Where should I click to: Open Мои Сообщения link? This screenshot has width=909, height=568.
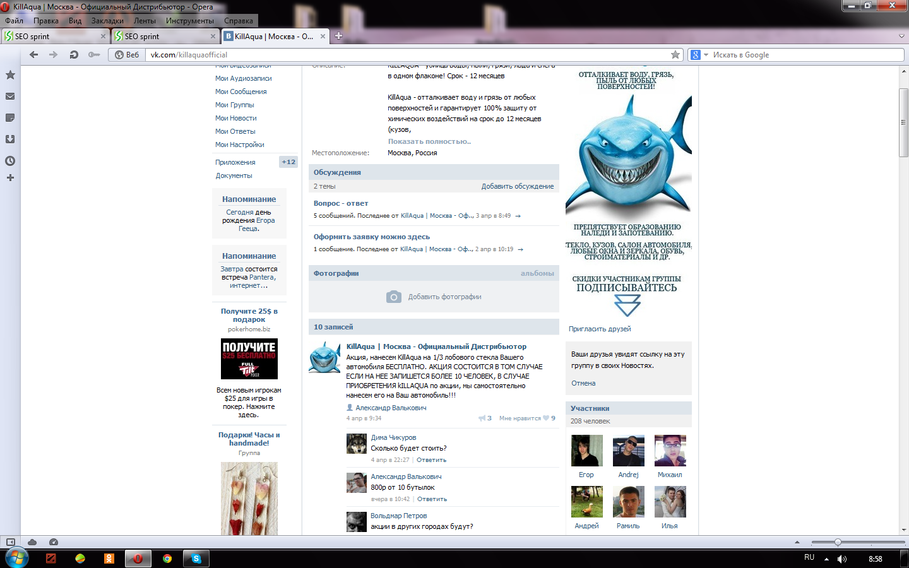[241, 92]
